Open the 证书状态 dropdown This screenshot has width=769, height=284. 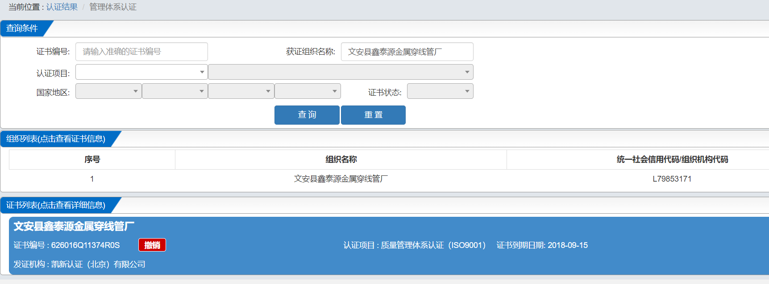tap(440, 91)
